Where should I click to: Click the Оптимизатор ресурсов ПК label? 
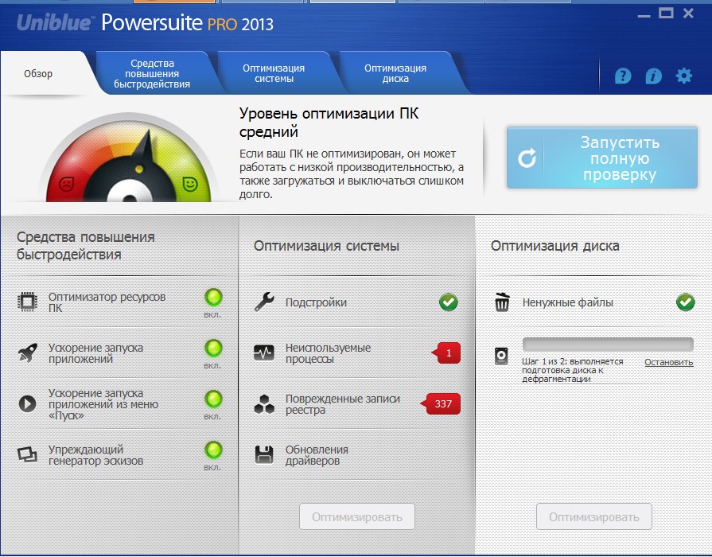107,302
